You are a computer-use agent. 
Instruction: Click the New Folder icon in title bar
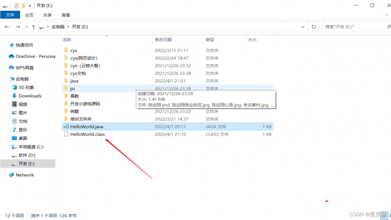24,5
